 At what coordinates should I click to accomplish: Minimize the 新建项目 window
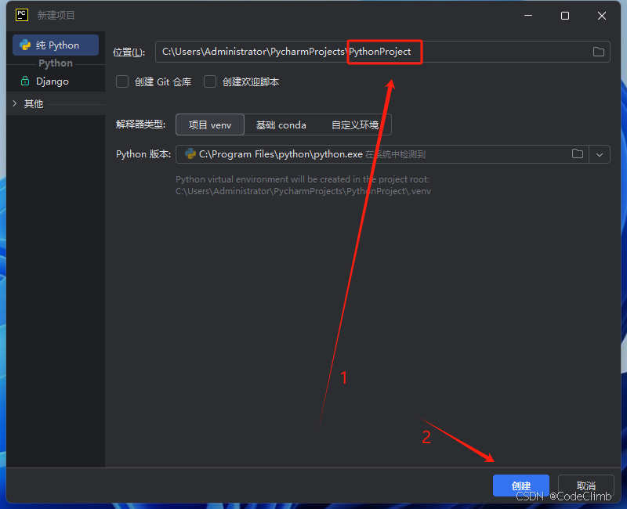point(528,16)
